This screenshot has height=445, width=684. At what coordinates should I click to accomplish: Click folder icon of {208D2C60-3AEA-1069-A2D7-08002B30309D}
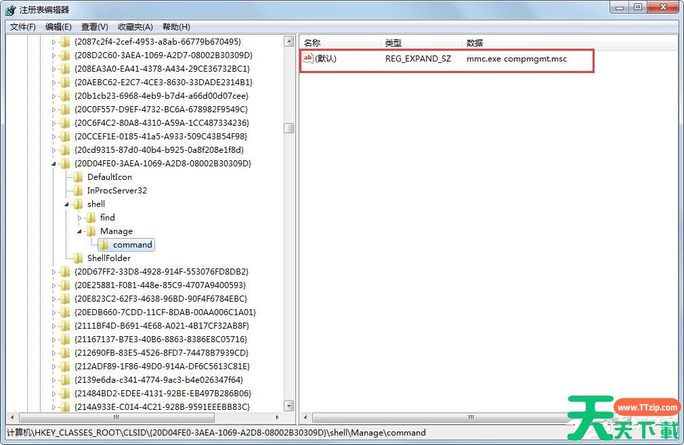point(66,55)
